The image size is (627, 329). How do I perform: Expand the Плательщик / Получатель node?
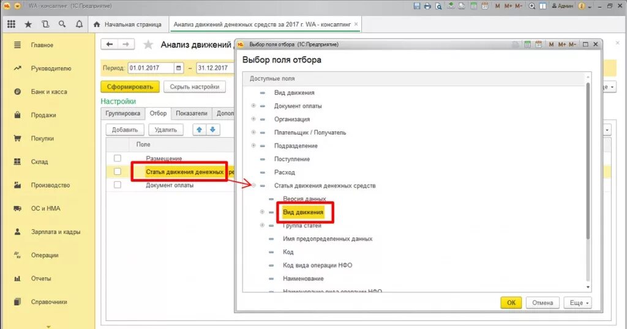253,132
